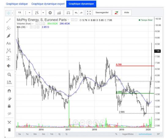Click the 7.95 current price label
The image size is (166, 139).
(157, 51)
